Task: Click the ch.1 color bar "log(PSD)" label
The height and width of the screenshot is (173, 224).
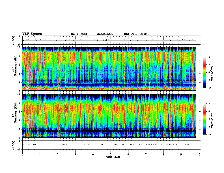Action: click(212, 74)
